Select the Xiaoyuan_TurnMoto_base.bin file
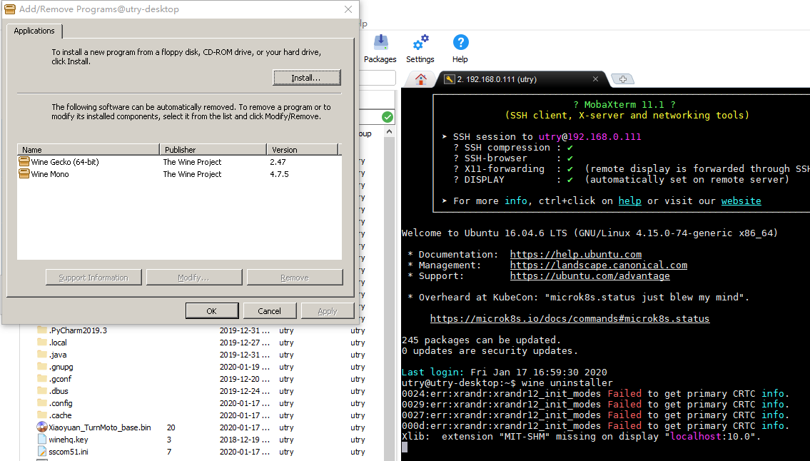Image resolution: width=810 pixels, height=461 pixels. pyautogui.click(x=100, y=427)
